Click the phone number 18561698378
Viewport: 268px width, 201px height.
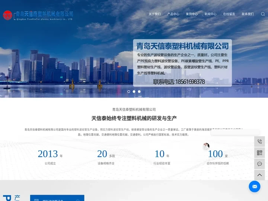190,82
